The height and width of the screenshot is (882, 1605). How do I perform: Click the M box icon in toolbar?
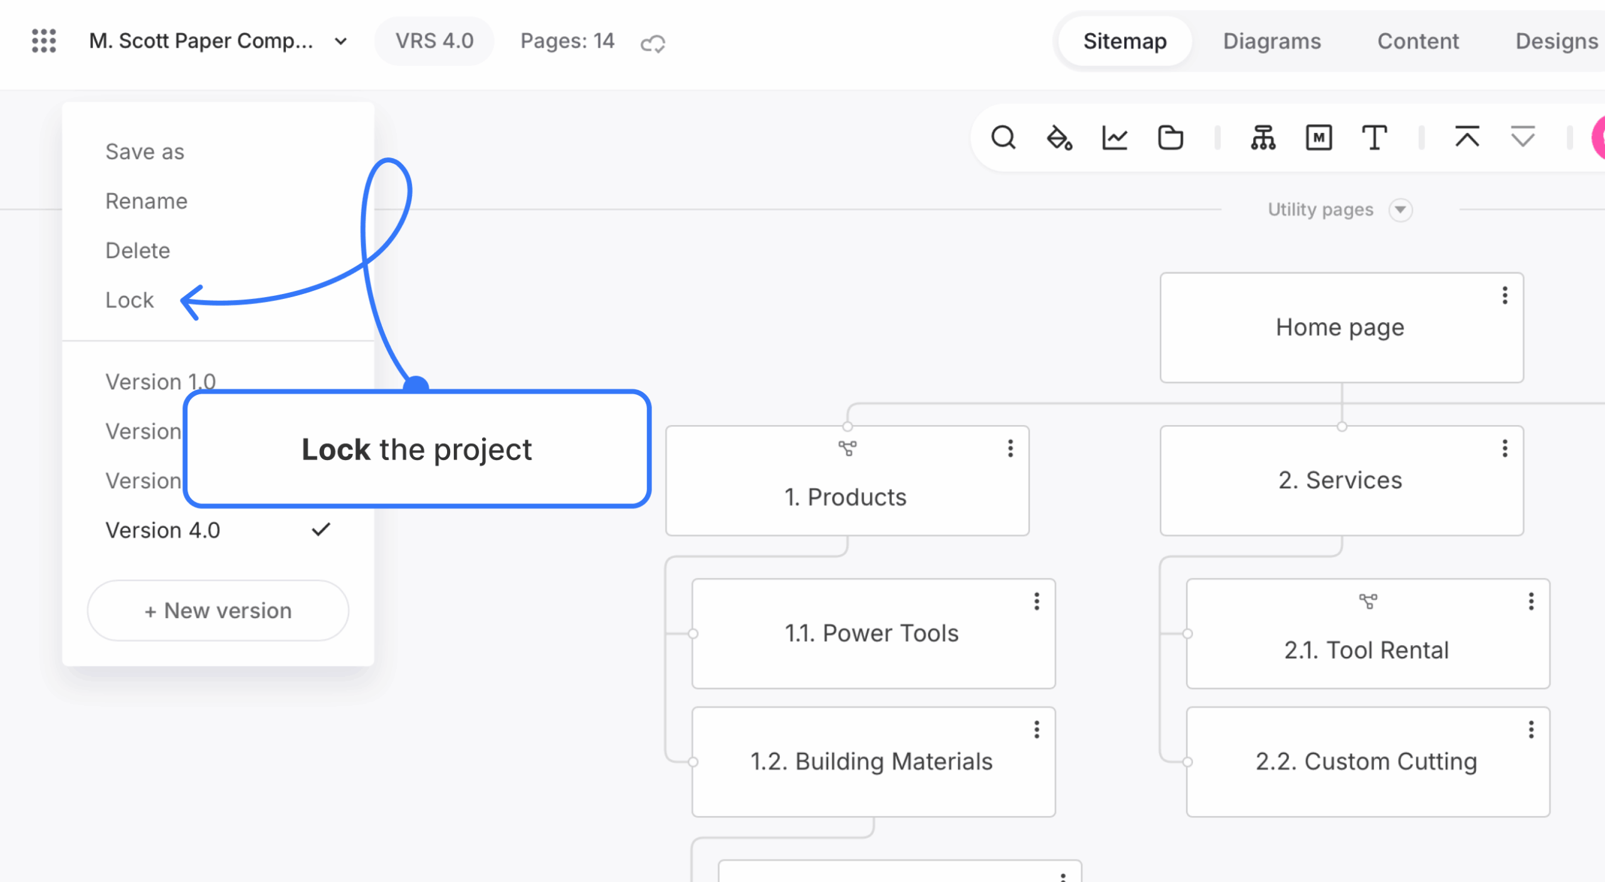pyautogui.click(x=1318, y=137)
